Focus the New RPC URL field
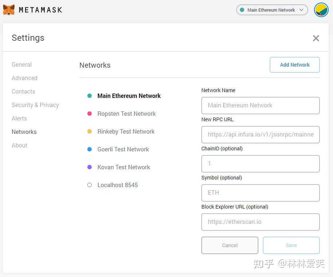 [x=260, y=135]
